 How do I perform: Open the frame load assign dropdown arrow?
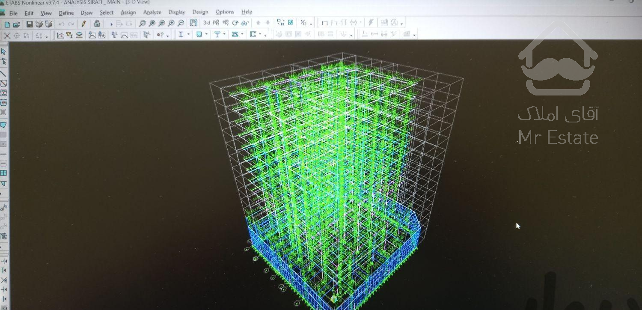242,35
